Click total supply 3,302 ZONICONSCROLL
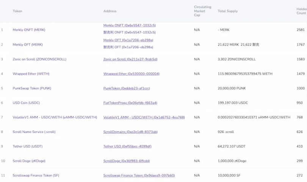This screenshot has width=307, height=182. pyautogui.click(x=237, y=59)
